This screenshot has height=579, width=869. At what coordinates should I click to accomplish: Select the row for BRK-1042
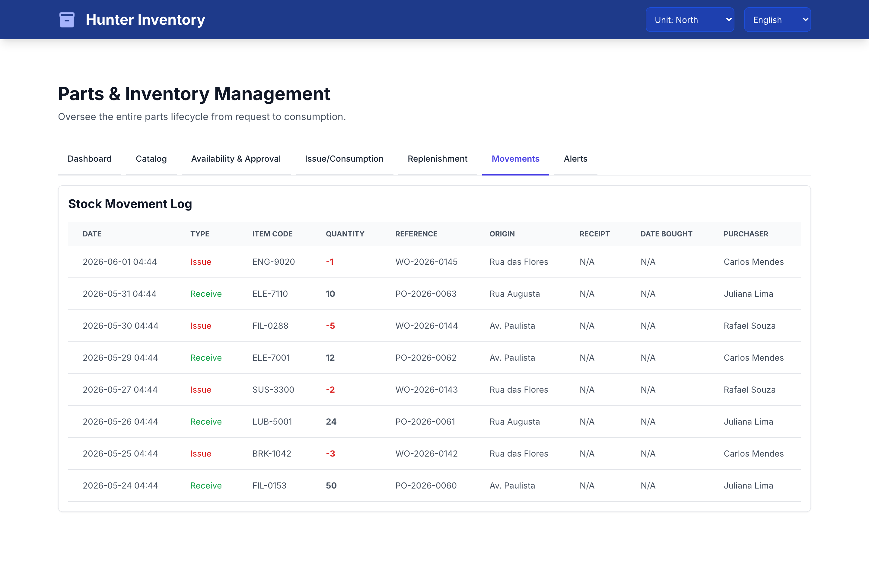pyautogui.click(x=434, y=454)
